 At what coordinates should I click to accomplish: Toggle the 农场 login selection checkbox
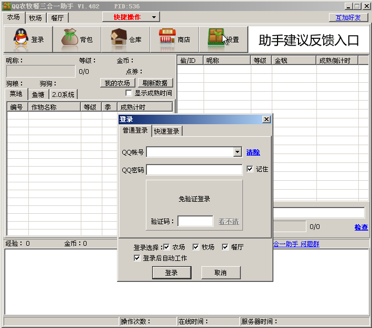coord(166,247)
